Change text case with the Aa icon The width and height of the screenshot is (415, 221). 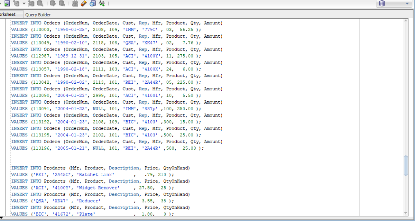click(102, 3)
